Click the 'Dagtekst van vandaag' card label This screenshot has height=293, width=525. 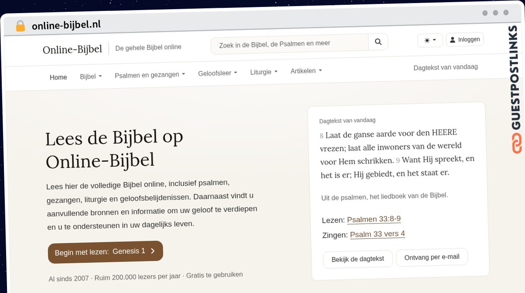click(x=347, y=120)
